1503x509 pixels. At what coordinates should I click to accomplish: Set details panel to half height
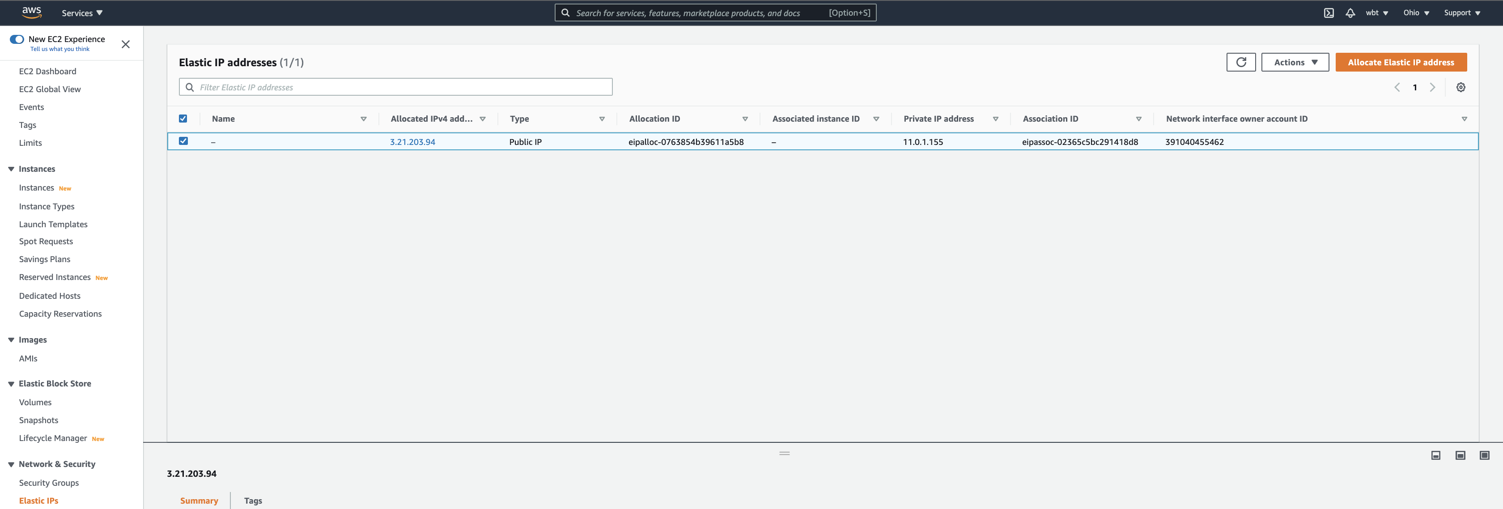pyautogui.click(x=1460, y=455)
